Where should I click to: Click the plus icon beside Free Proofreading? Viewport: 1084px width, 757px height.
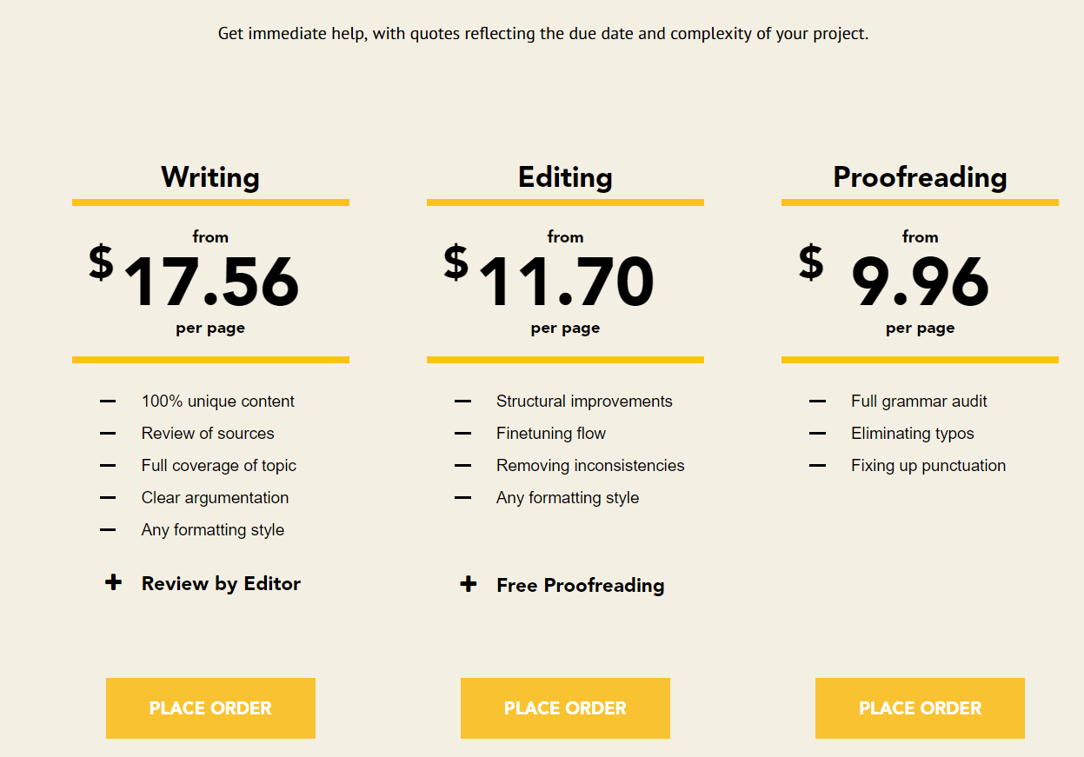click(468, 584)
